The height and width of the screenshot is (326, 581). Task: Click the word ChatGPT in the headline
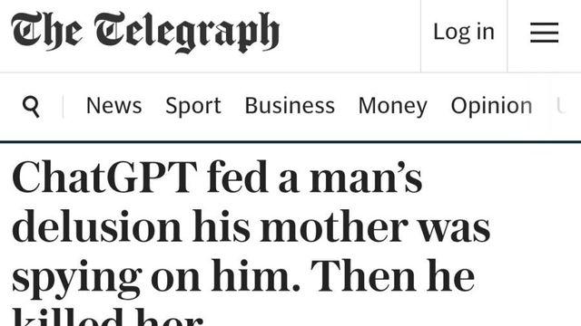pyautogui.click(x=104, y=177)
